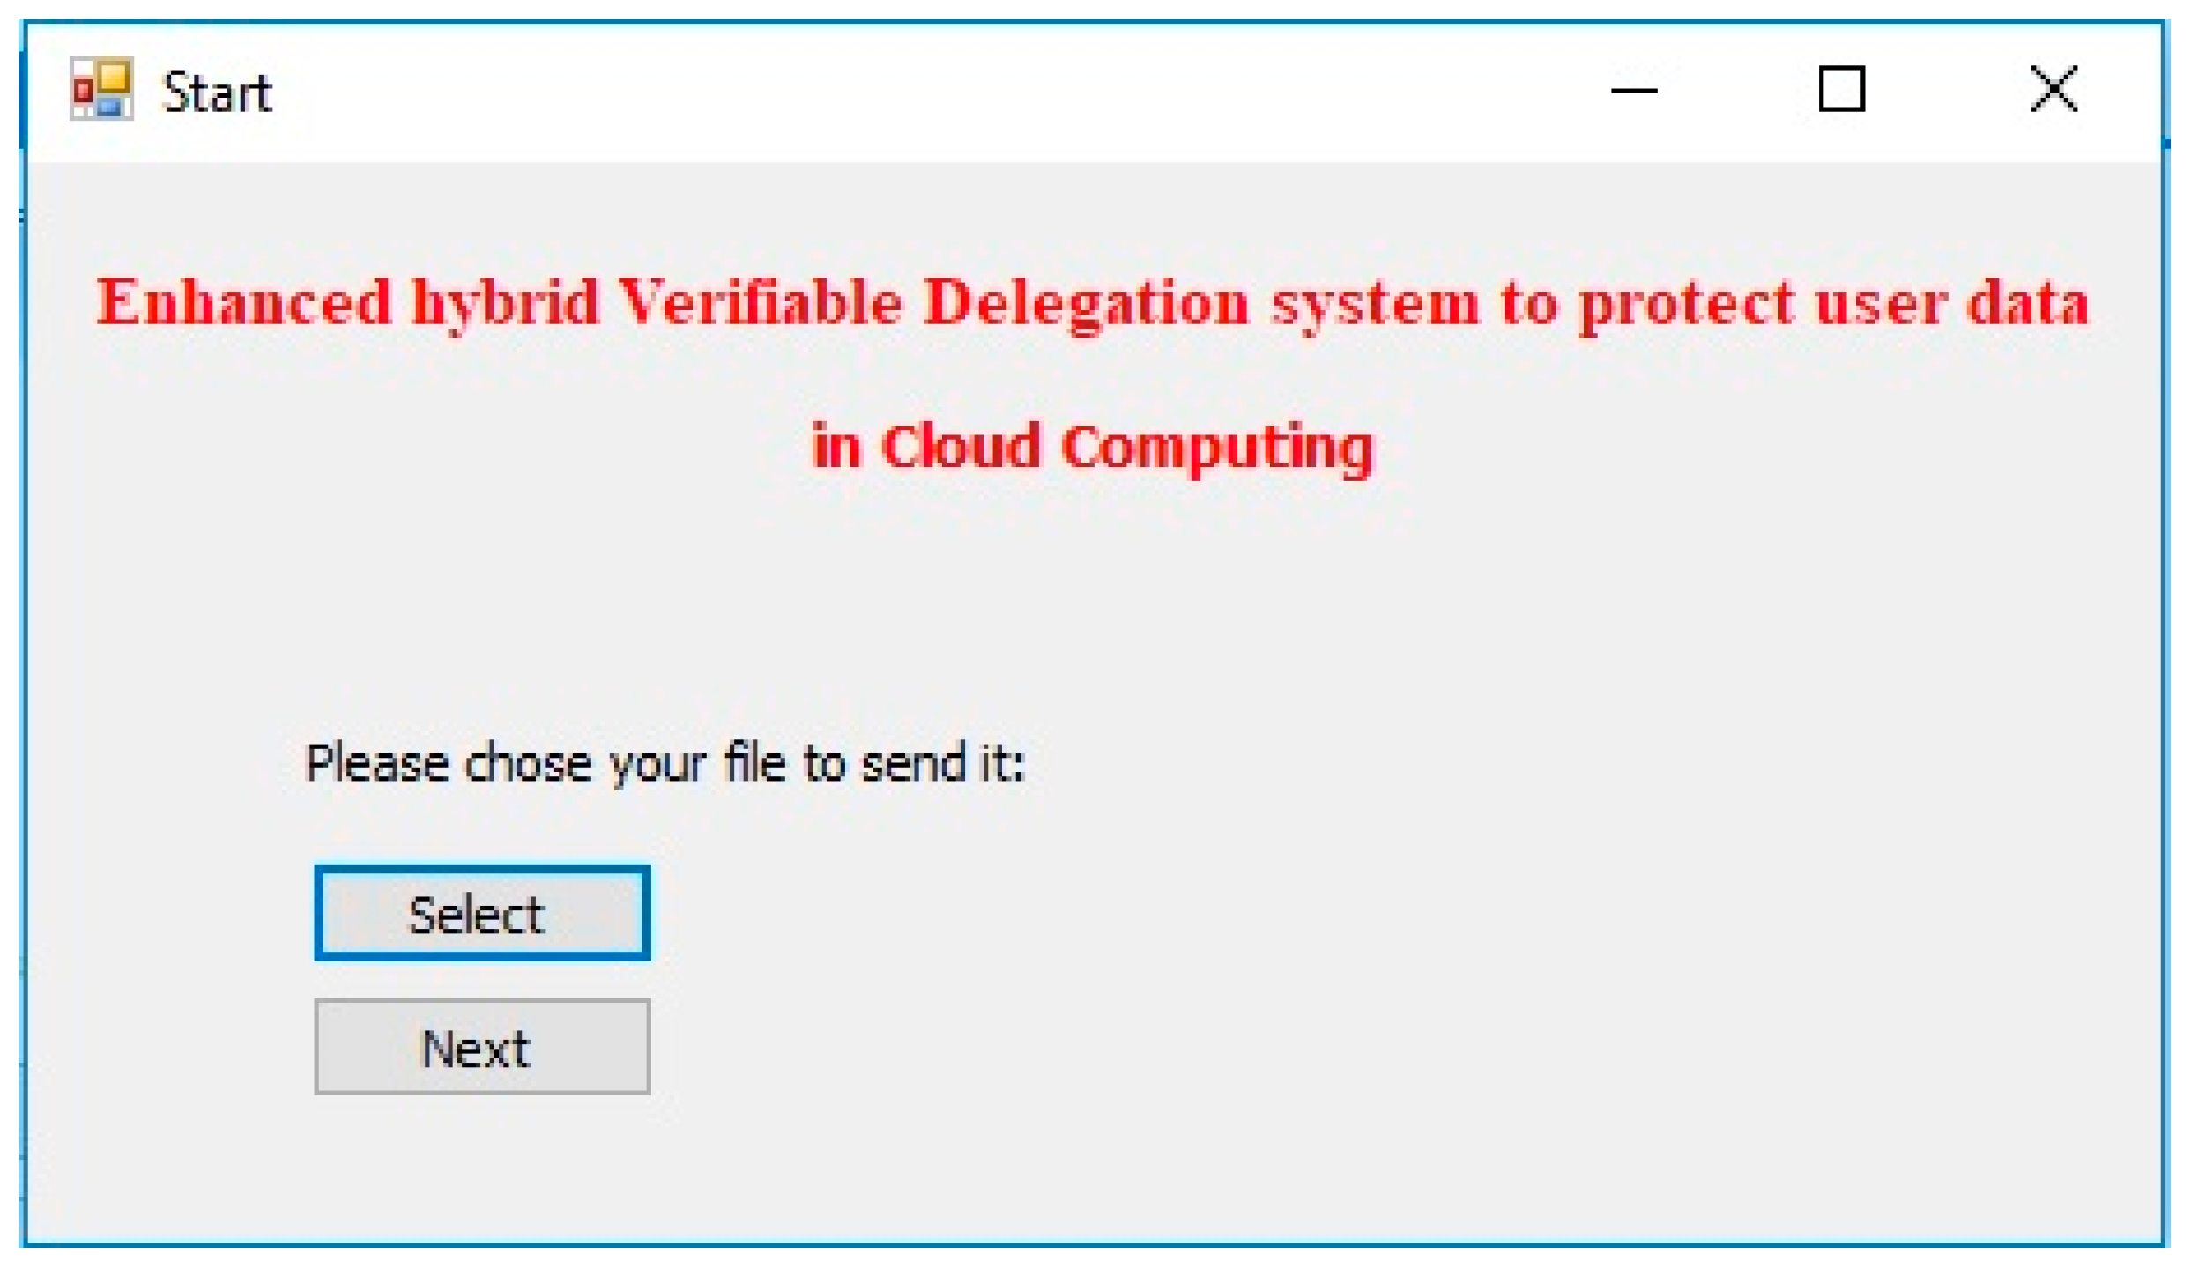Click the word "Delegation" in the heading
The width and height of the screenshot is (2191, 1269).
(1086, 304)
